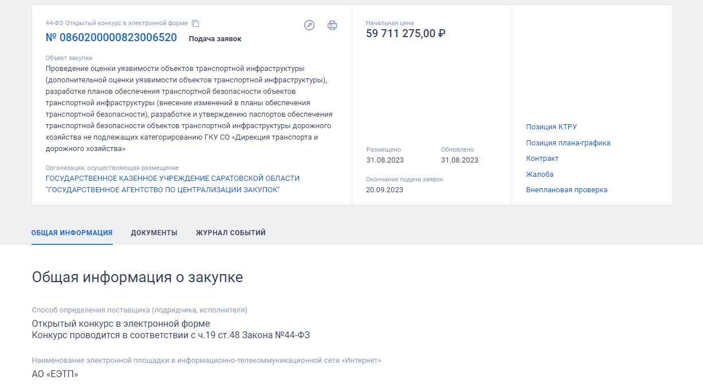Click the 44-ФЗ Открытый конкурс label
This screenshot has height=392, width=703.
(116, 23)
